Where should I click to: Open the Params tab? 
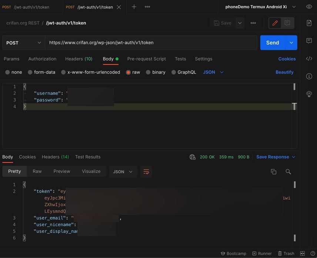[x=11, y=59]
